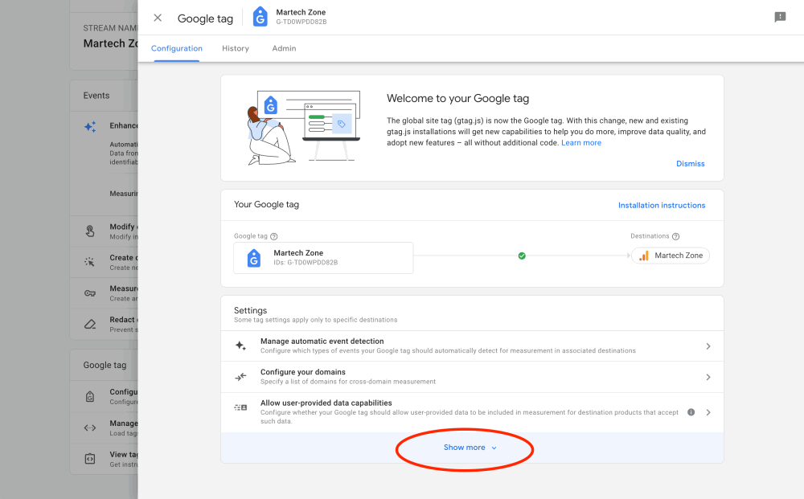
Task: Click the Modify events hand icon in background
Action: tap(90, 231)
